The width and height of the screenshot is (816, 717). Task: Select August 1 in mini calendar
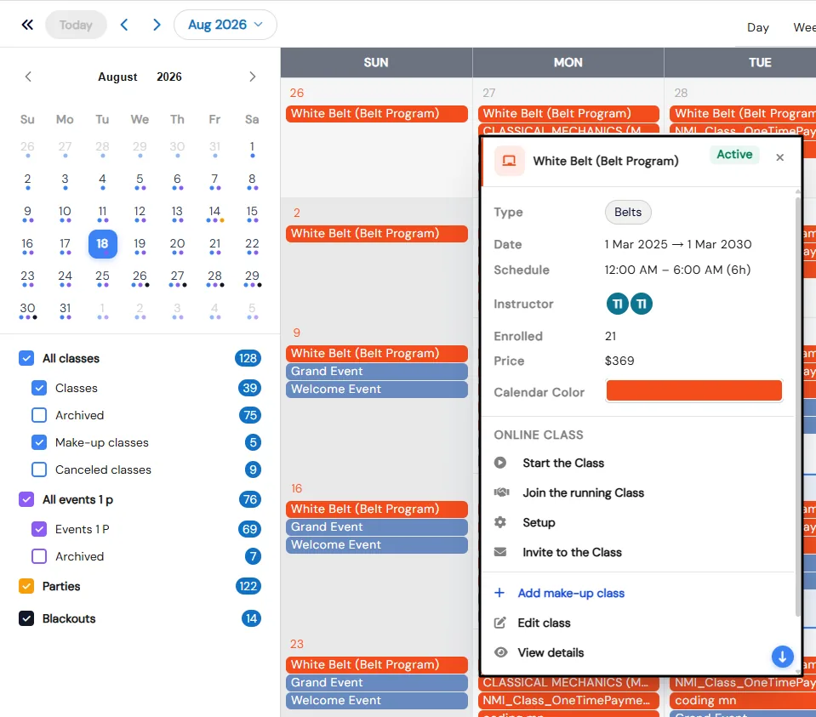252,147
